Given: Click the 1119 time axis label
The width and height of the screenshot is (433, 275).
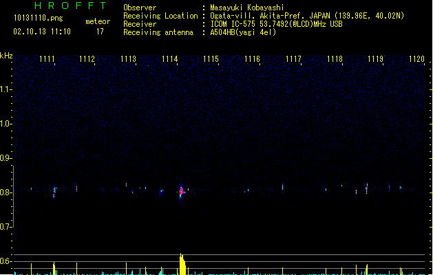Looking at the screenshot, I should click(376, 59).
